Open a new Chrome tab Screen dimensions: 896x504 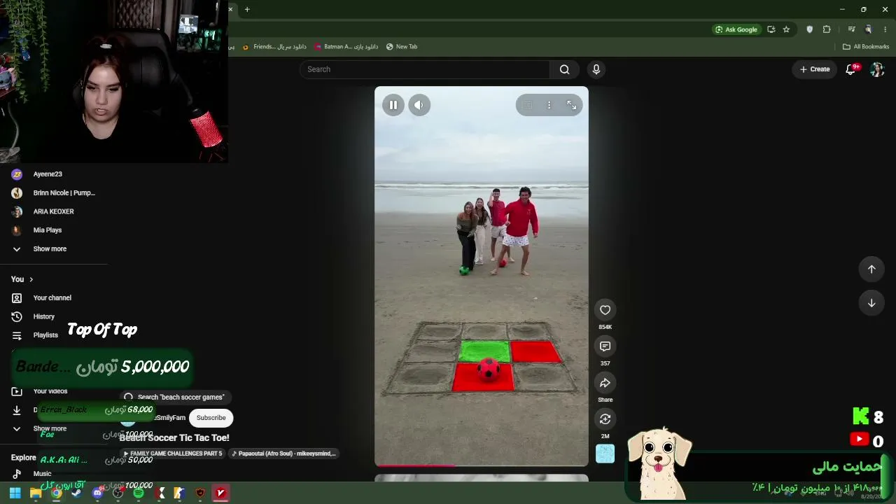click(x=247, y=9)
